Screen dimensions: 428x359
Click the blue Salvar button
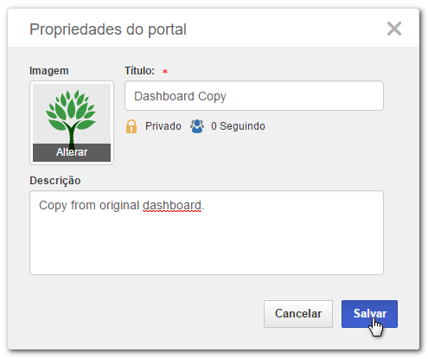tap(369, 314)
